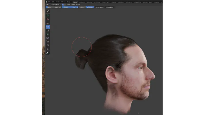The height and width of the screenshot is (115, 205).
Task: Expand the Curve Falloff dropdown
Action: coord(110,7)
